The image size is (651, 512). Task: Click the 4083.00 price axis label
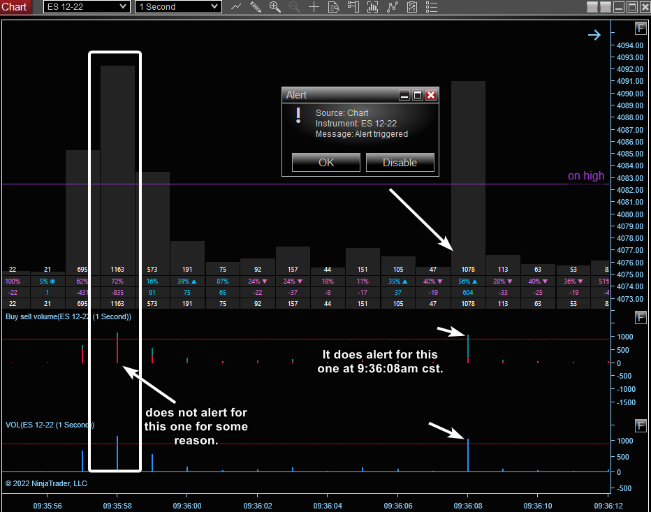pyautogui.click(x=630, y=177)
